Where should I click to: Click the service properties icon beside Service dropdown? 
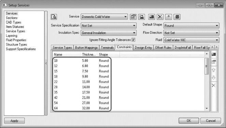133,17
